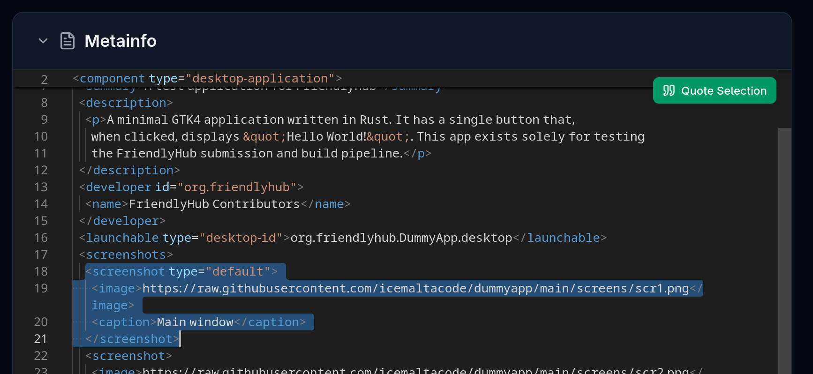Viewport: 813px width, 374px height.
Task: Click the Main window caption text
Action: [x=195, y=322]
